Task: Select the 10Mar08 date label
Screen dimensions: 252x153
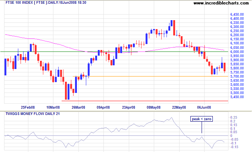Action: pyautogui.click(x=53, y=107)
